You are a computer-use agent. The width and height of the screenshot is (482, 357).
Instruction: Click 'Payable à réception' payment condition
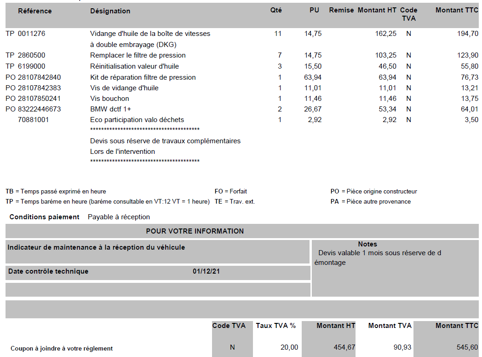tap(119, 217)
